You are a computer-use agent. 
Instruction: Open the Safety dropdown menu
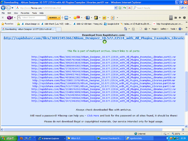coord(164,29)
